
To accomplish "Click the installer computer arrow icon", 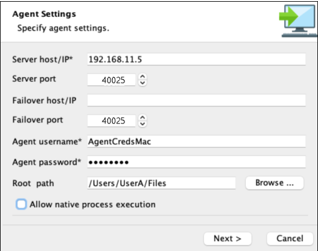I will coord(298,21).
